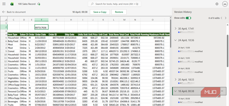
Task: Select column O header
Action: click(153, 20)
